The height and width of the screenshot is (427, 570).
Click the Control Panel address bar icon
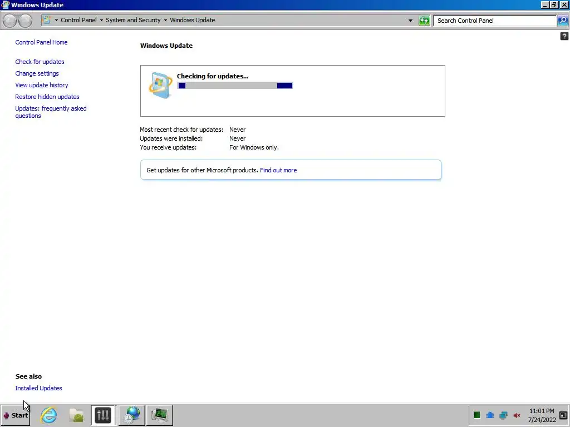coord(46,20)
